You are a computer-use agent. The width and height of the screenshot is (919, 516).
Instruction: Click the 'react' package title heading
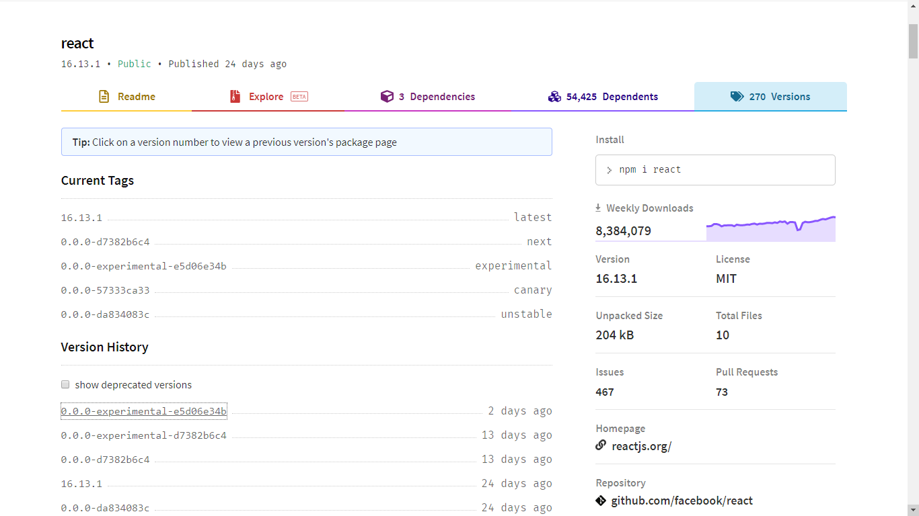77,44
